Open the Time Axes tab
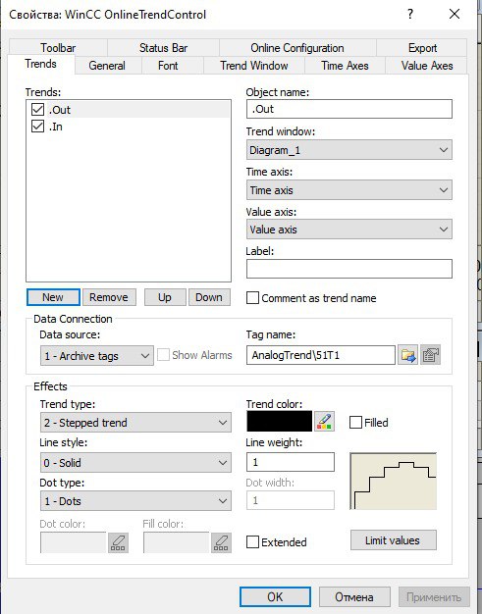Screen dimensions: 482x614 pyautogui.click(x=345, y=66)
